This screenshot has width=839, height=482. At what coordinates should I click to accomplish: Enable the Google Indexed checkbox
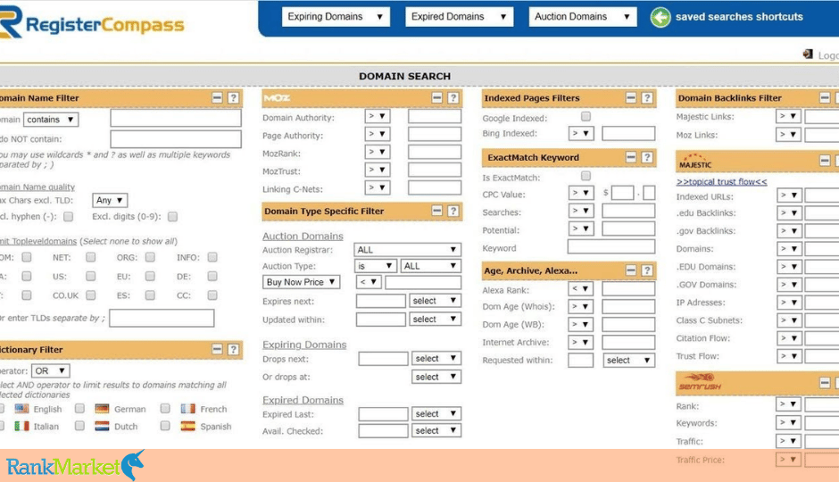tap(586, 116)
